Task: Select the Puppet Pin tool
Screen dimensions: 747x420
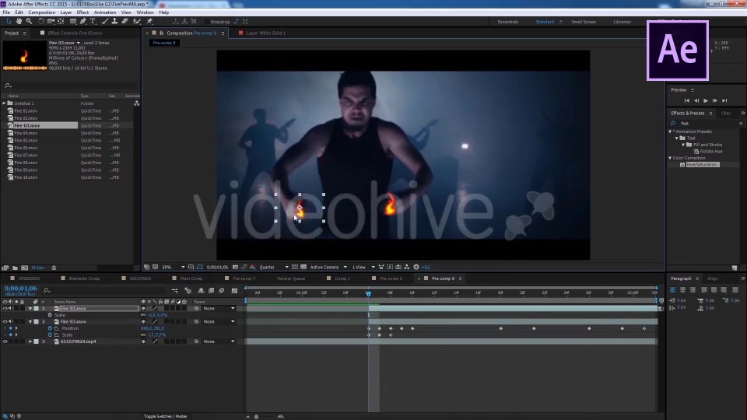Action: point(149,22)
